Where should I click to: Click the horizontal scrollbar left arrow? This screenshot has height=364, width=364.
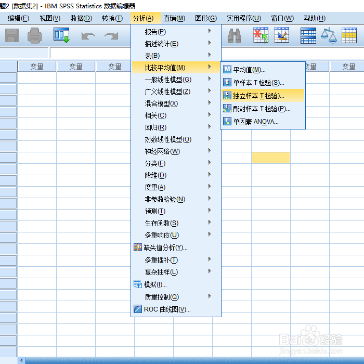[21, 360]
